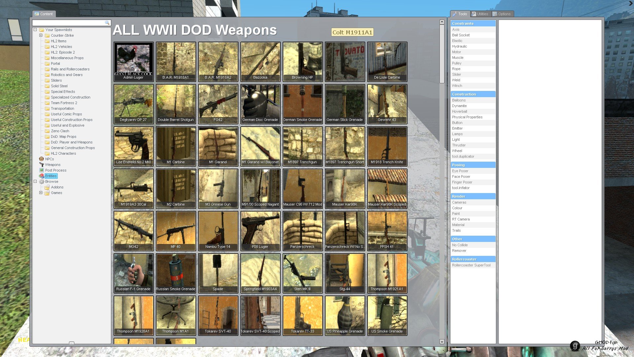This screenshot has height=357, width=634.
Task: Spawn the Double Barrel Shotgun
Action: tap(176, 104)
